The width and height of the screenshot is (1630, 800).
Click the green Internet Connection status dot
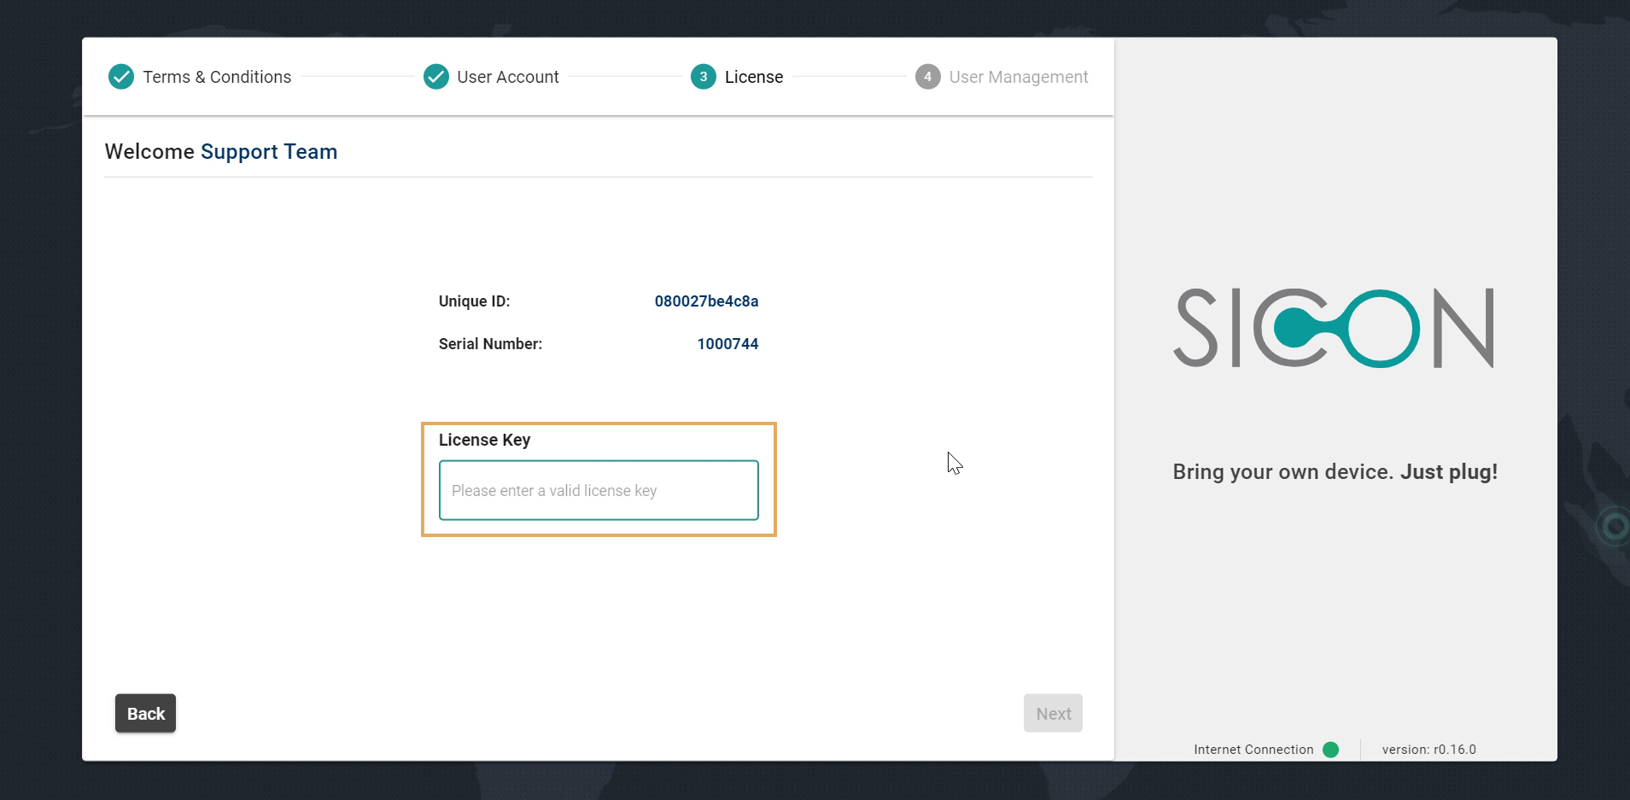coord(1330,750)
